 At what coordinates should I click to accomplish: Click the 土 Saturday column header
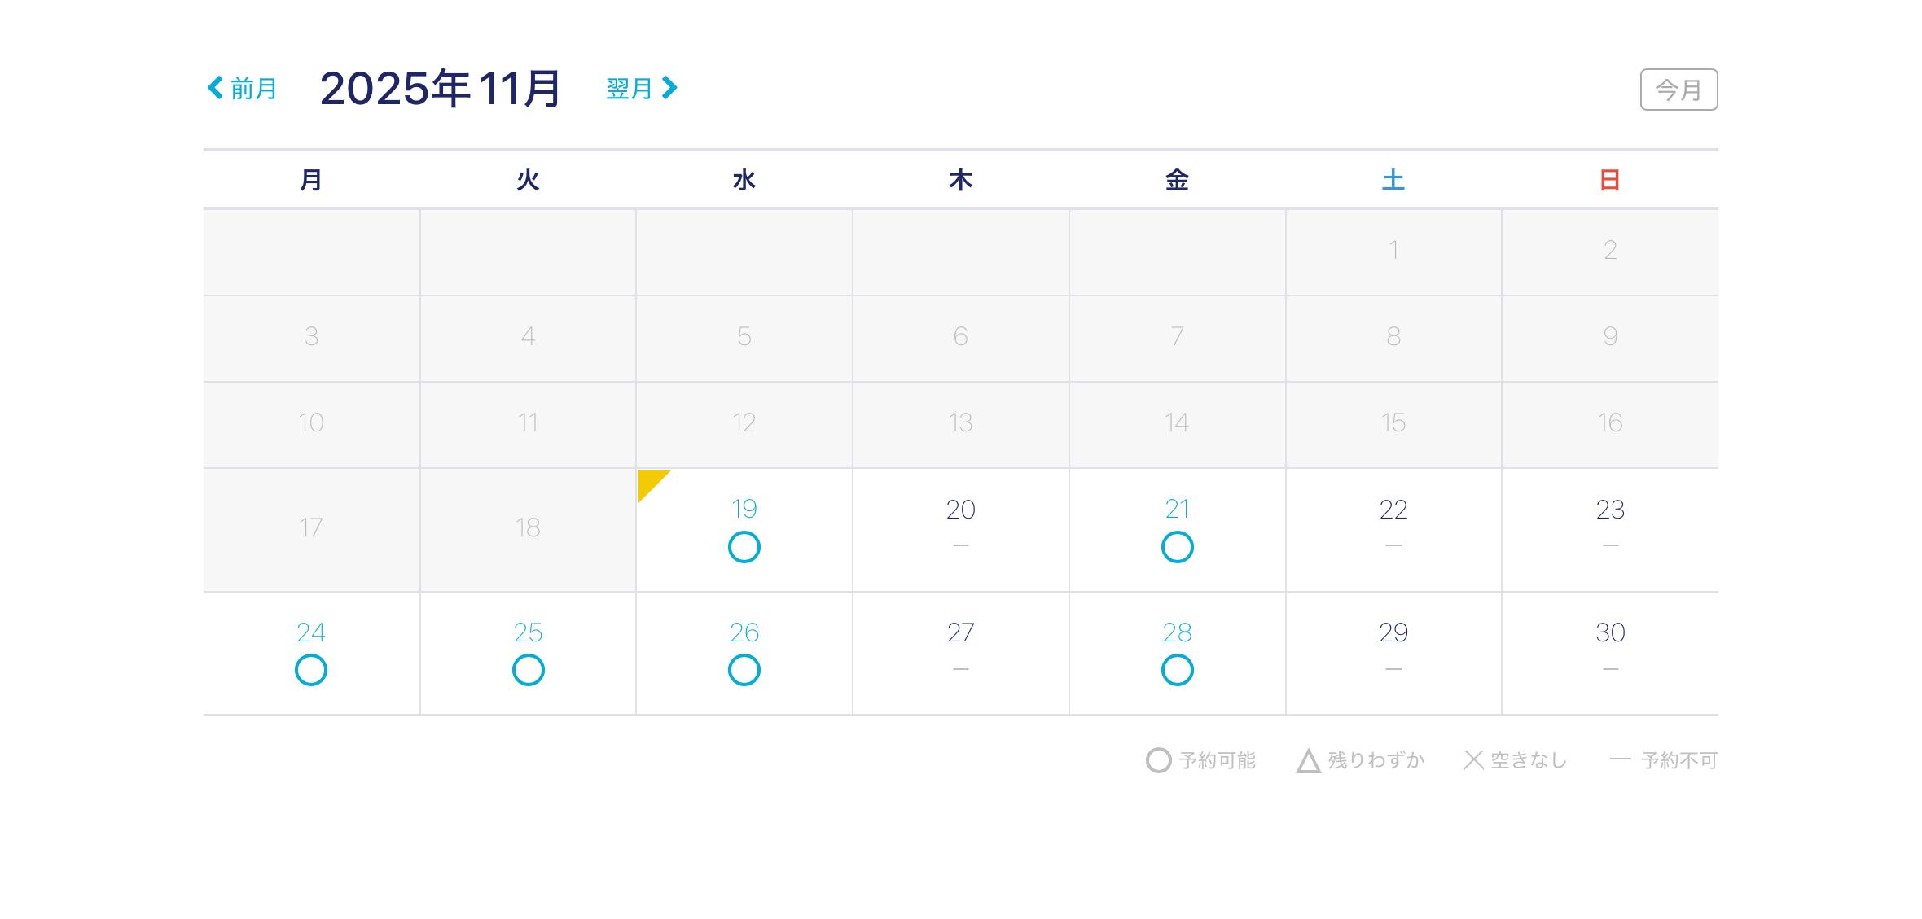[1393, 180]
